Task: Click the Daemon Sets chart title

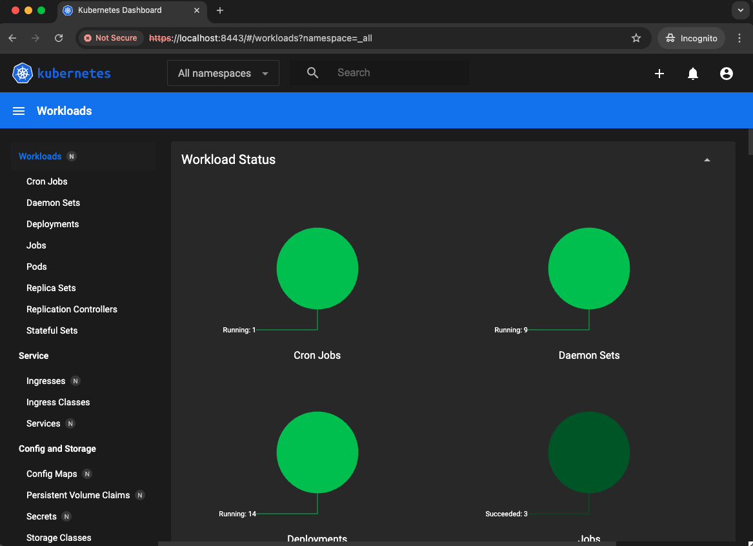Action: tap(588, 356)
